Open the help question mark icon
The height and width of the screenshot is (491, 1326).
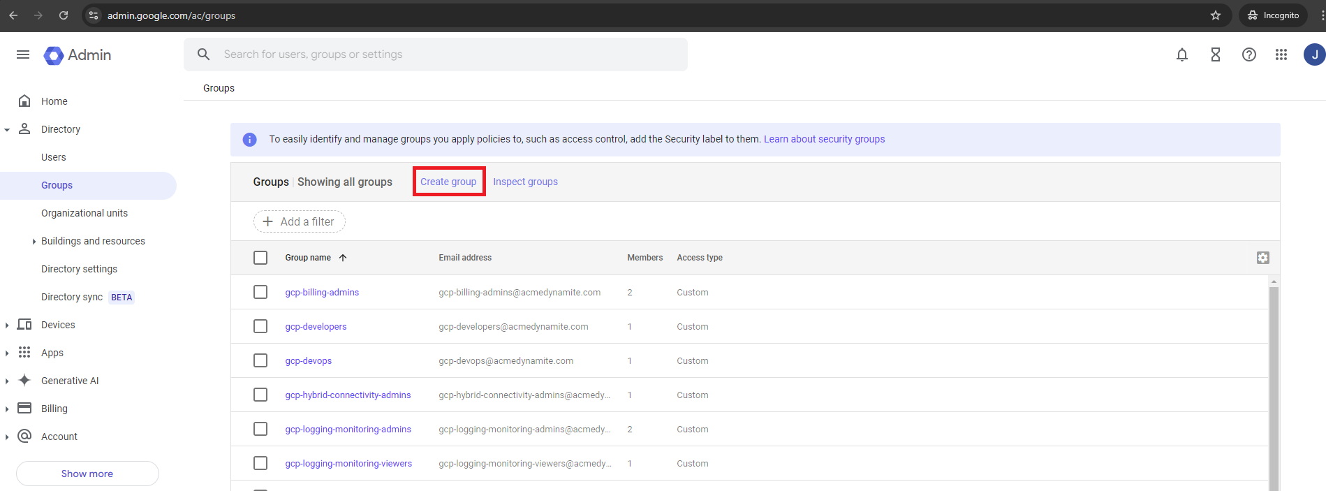[1248, 54]
